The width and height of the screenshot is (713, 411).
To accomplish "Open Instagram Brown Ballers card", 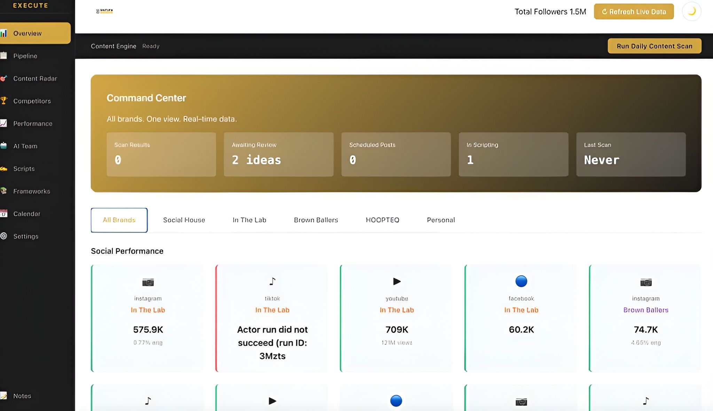I will coord(645,318).
